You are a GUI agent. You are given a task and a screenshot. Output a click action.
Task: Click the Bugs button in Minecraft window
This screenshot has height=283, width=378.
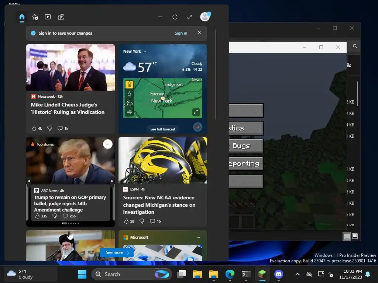(x=246, y=146)
